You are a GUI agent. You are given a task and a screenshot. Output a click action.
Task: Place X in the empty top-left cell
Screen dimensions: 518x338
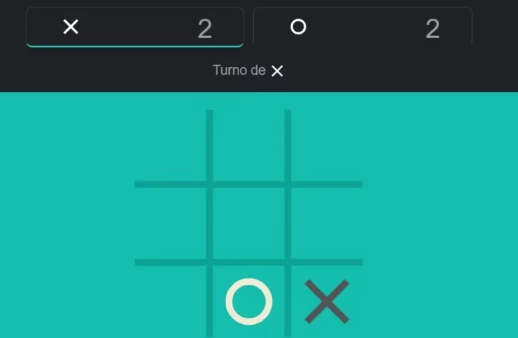(x=170, y=145)
